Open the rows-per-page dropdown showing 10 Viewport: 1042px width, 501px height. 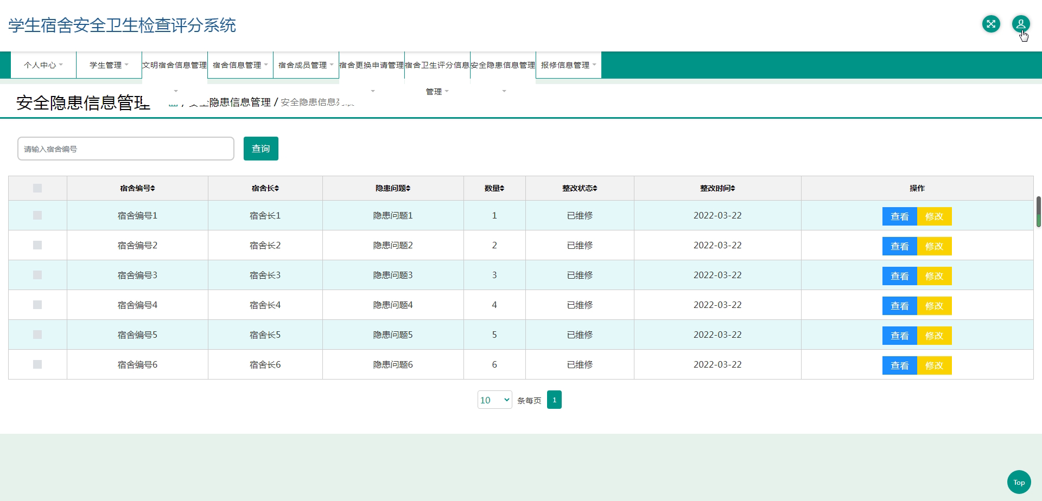tap(494, 400)
